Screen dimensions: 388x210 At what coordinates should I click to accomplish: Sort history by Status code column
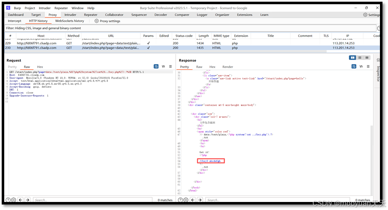click(x=184, y=36)
